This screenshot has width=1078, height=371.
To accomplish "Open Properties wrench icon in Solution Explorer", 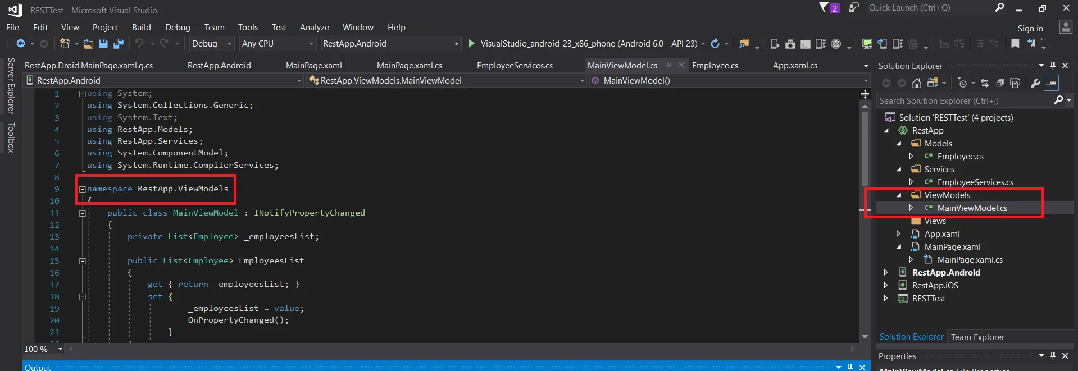I will (1036, 83).
